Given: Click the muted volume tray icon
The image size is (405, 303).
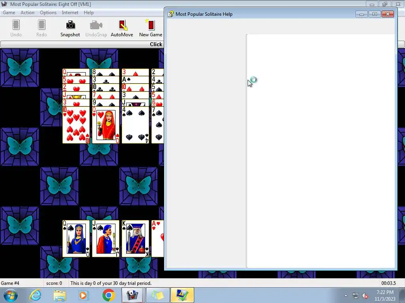Looking at the screenshot, I should (365, 296).
